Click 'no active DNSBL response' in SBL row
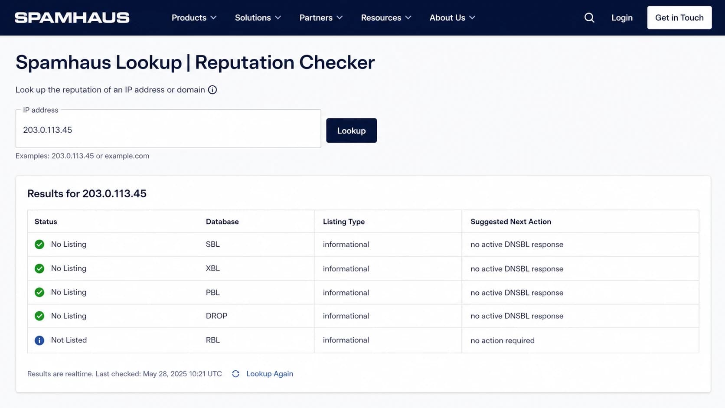Image resolution: width=725 pixels, height=408 pixels. click(517, 245)
